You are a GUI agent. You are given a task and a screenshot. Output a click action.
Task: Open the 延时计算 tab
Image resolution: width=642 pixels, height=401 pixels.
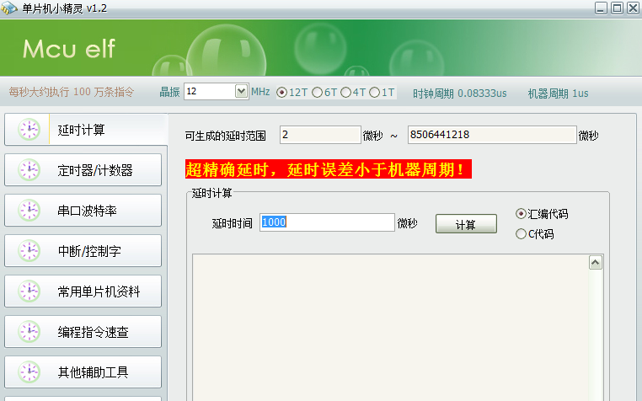(86, 130)
